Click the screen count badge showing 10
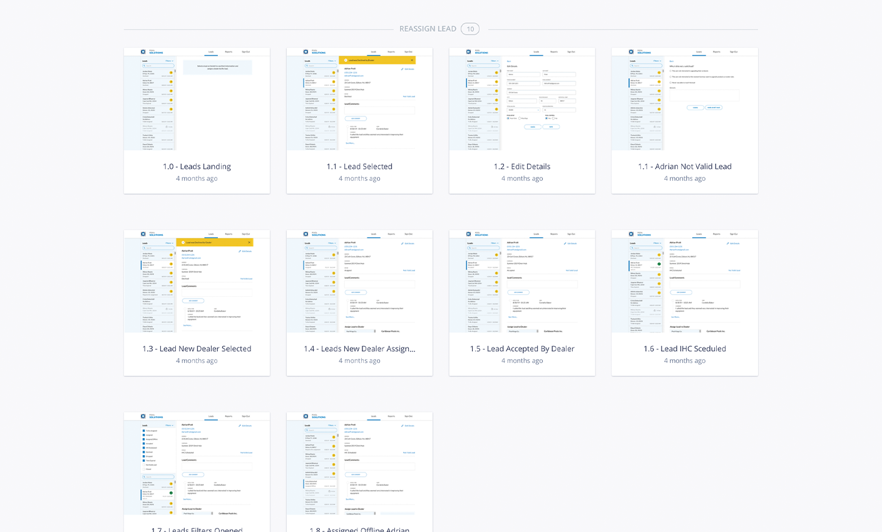This screenshot has height=532, width=882. pos(470,29)
